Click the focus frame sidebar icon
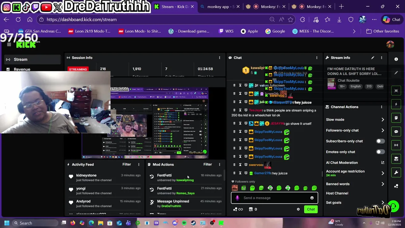This screenshot has height=228, width=405. (x=396, y=91)
